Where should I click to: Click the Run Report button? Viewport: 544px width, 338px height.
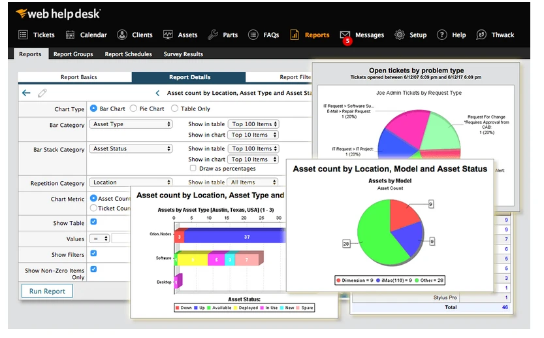click(47, 291)
